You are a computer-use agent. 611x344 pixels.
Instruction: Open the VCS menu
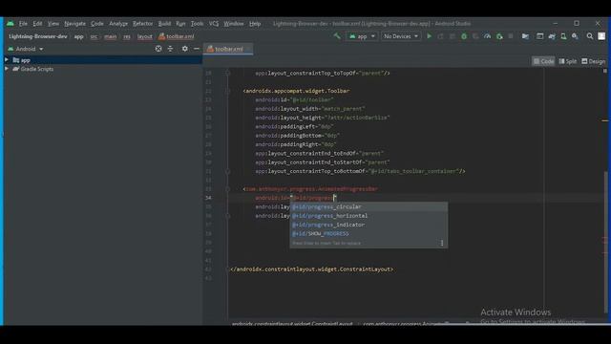pos(214,23)
